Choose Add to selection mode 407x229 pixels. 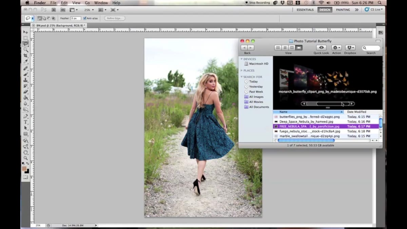point(44,18)
